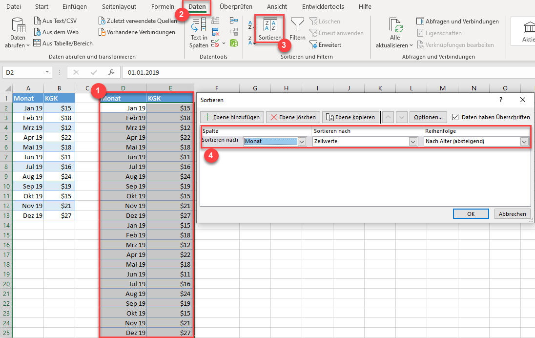Screen dimensions: 535x338
Task: Move sort level down arrow
Action: [x=402, y=117]
